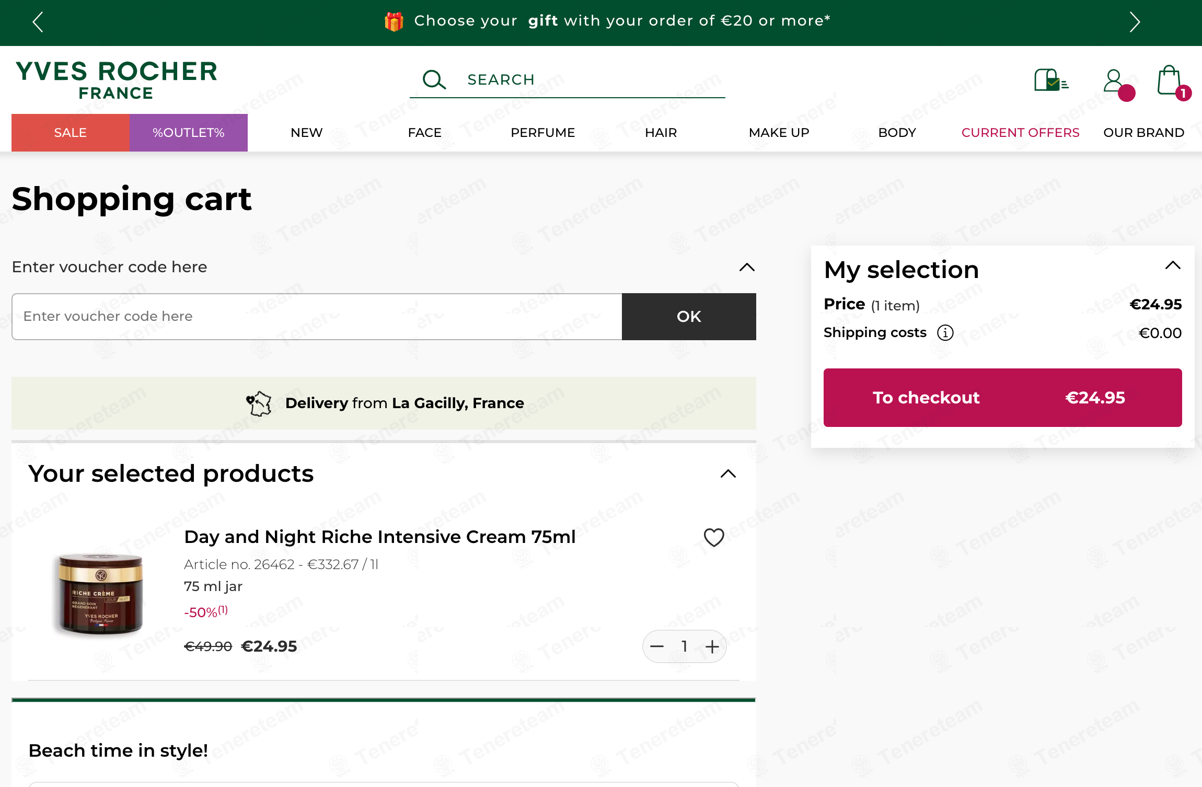The width and height of the screenshot is (1202, 787).
Task: Collapse My selection summary panel
Action: [x=1173, y=265]
